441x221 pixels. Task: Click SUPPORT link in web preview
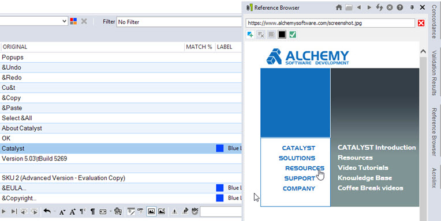tap(300, 178)
